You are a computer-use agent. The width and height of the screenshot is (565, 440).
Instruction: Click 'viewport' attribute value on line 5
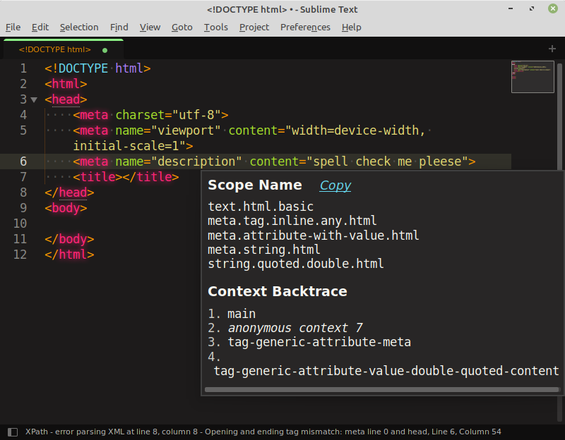pyautogui.click(x=186, y=130)
